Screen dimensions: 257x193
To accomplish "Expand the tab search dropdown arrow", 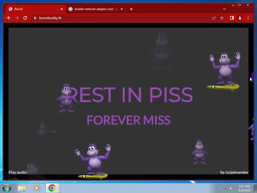I will pyautogui.click(x=224, y=9).
